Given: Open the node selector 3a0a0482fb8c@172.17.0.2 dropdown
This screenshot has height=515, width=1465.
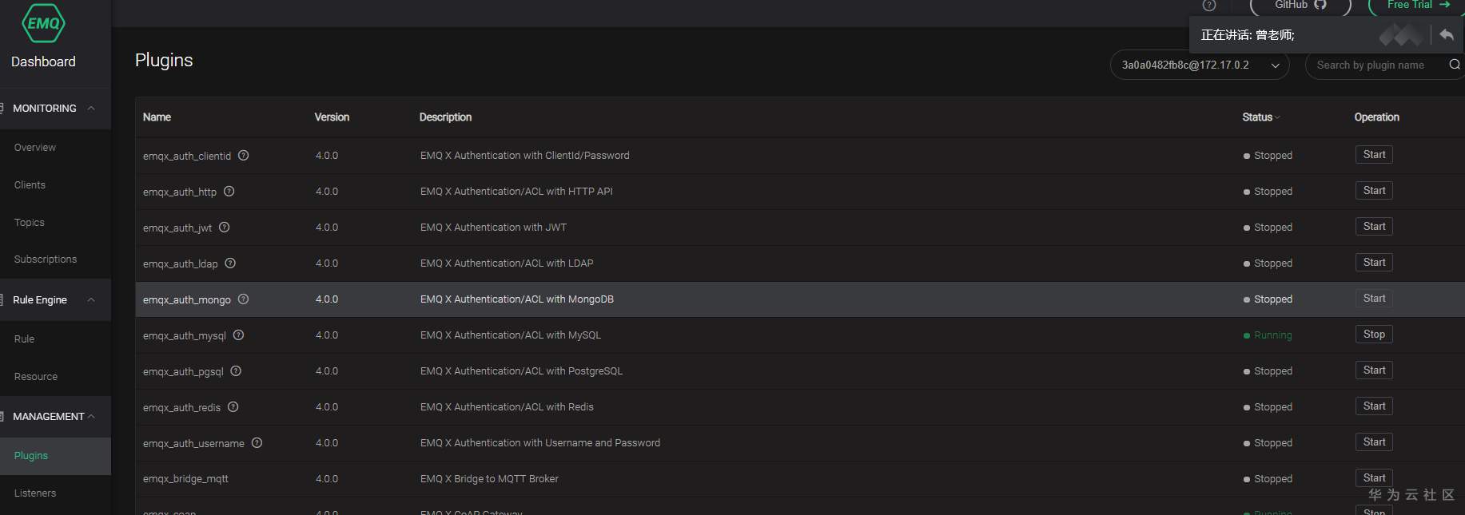Looking at the screenshot, I should (x=1200, y=65).
